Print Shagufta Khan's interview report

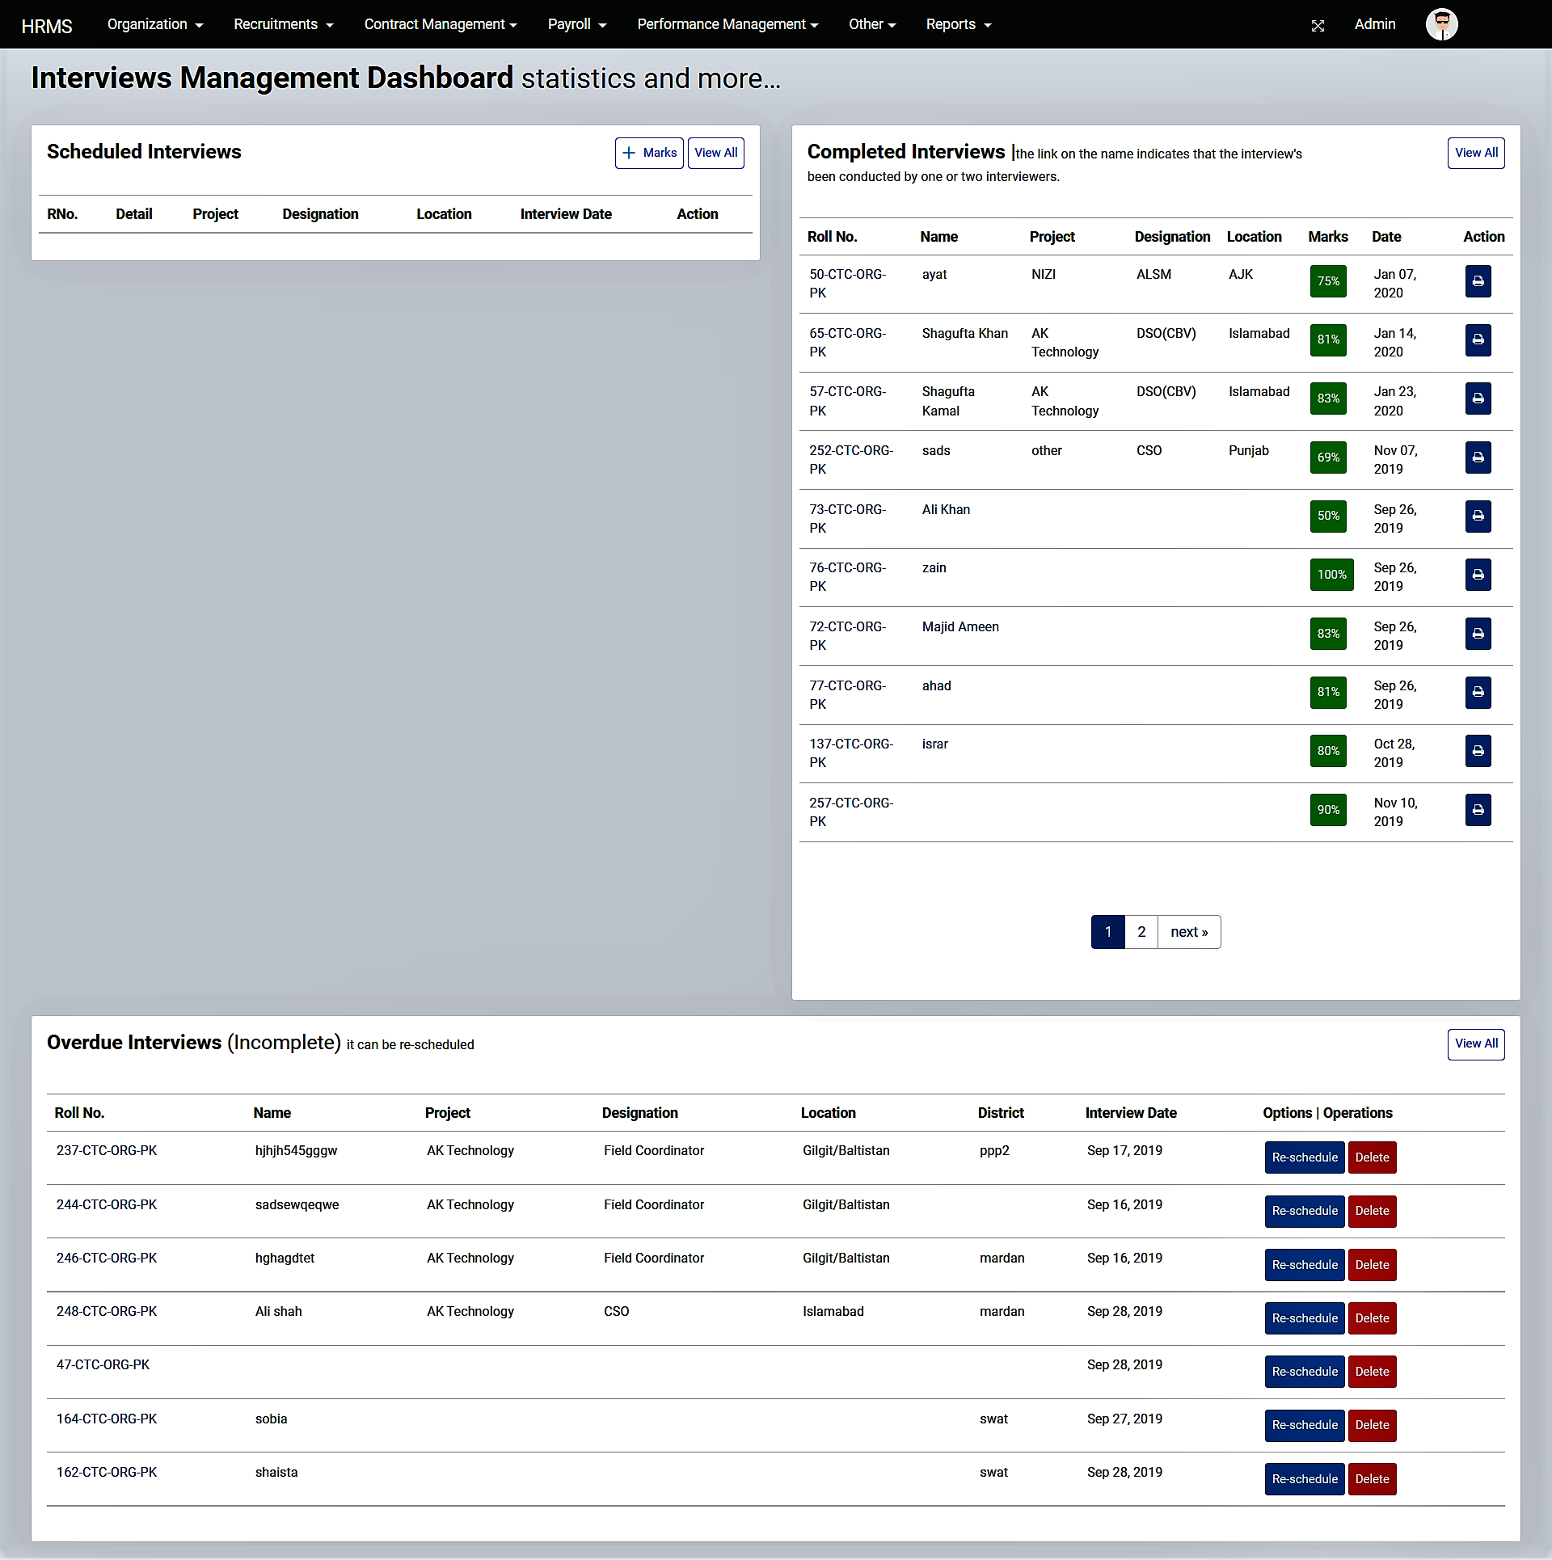pyautogui.click(x=1477, y=340)
